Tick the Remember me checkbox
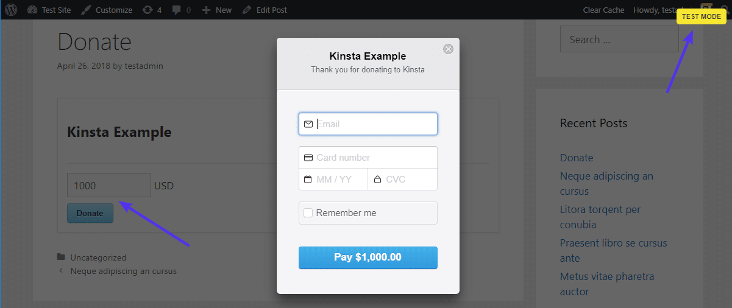The height and width of the screenshot is (308, 732). 308,213
